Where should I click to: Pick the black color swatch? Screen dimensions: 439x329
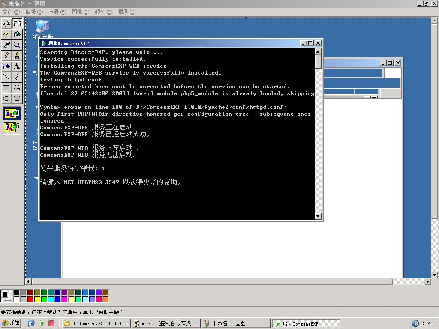(x=17, y=292)
